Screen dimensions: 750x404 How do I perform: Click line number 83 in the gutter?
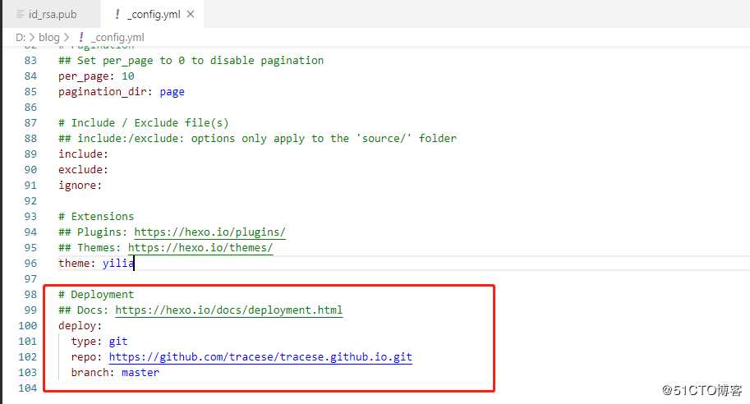30,60
